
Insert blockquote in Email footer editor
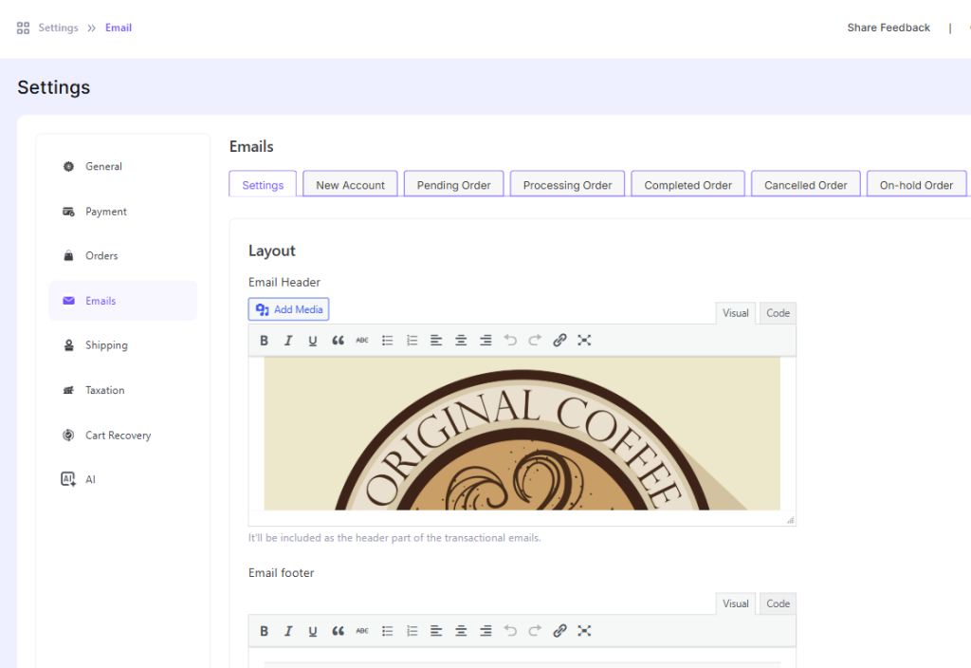coord(338,631)
